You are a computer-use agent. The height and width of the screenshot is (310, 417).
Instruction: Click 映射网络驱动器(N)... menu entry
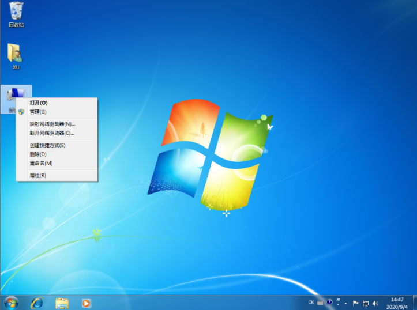tap(52, 124)
